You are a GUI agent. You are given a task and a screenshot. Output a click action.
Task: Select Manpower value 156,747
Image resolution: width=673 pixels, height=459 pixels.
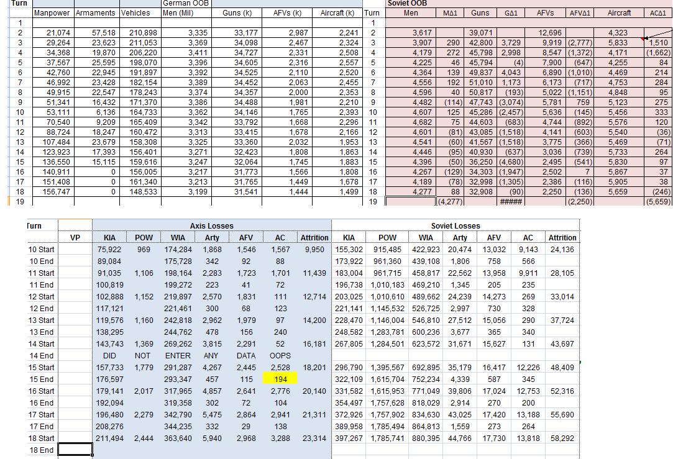(x=53, y=192)
